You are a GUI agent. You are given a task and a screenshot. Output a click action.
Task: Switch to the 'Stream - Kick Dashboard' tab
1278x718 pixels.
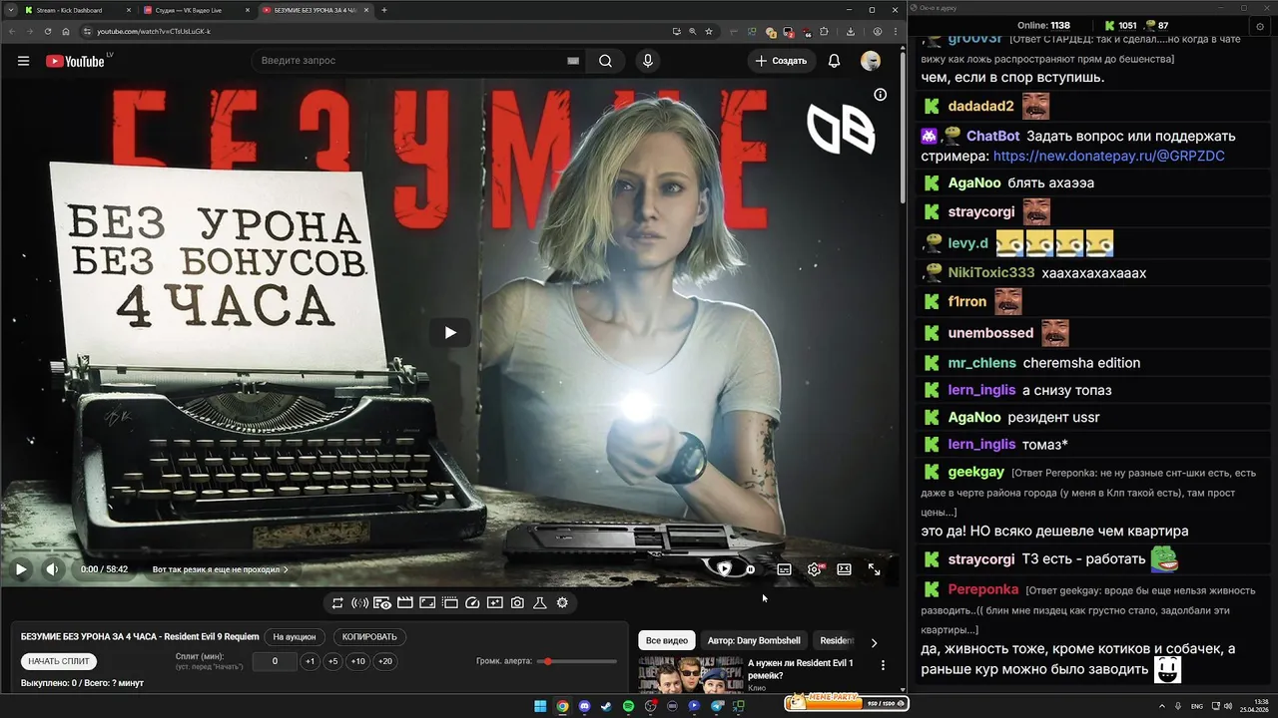[x=77, y=10]
